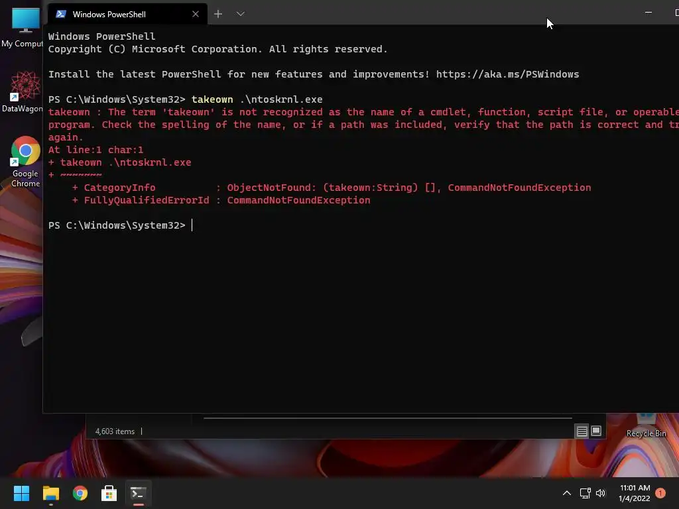This screenshot has height=509, width=679.
Task: Open Microsoft Store from the taskbar
Action: 109,493
